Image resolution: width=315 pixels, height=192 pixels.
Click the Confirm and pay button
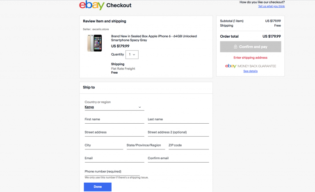(250, 47)
